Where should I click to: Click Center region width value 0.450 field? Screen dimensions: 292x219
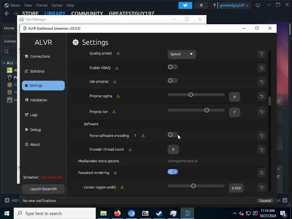click(x=236, y=188)
